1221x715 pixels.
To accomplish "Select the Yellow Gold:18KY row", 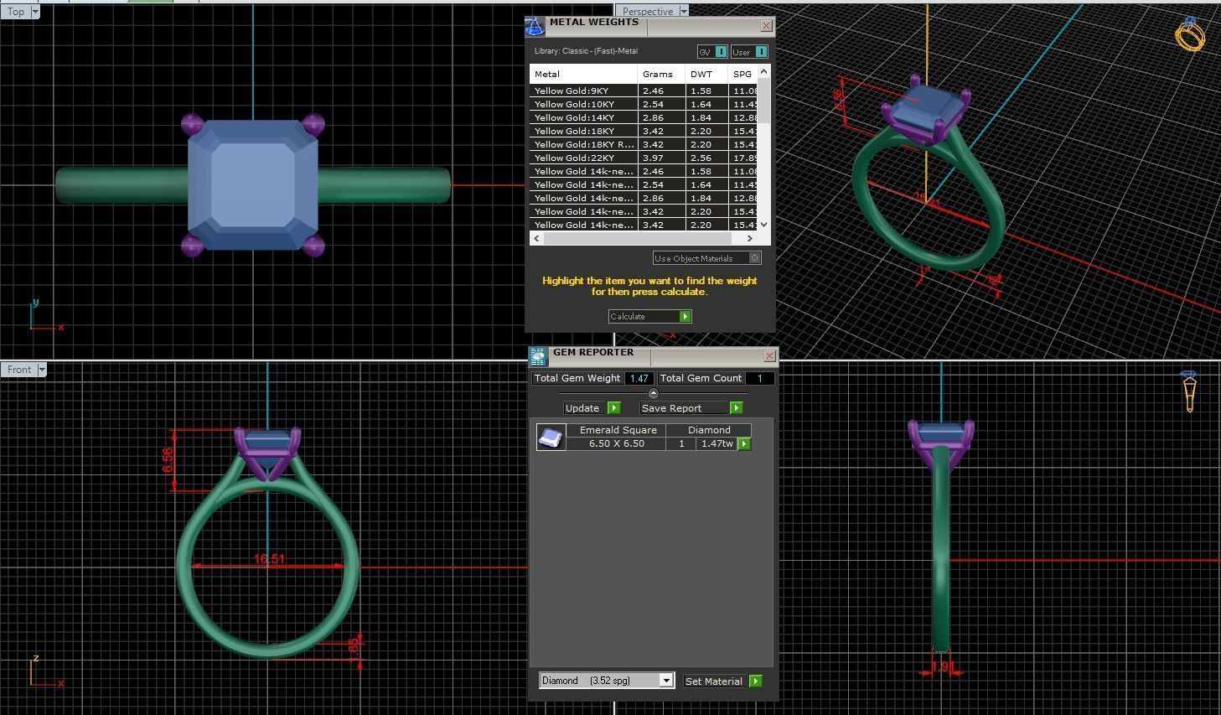I will click(x=644, y=131).
